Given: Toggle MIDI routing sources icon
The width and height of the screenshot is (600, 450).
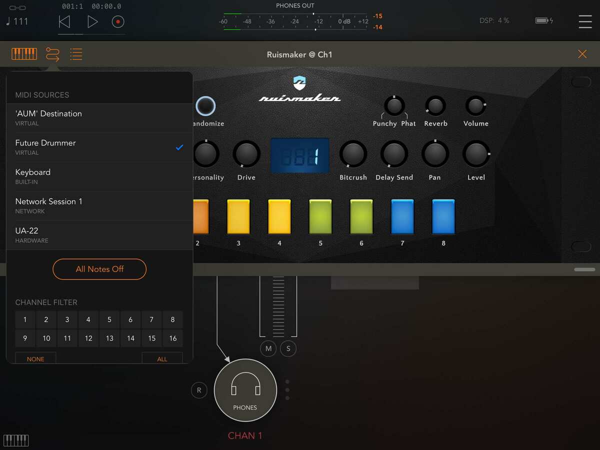Looking at the screenshot, I should (x=52, y=54).
